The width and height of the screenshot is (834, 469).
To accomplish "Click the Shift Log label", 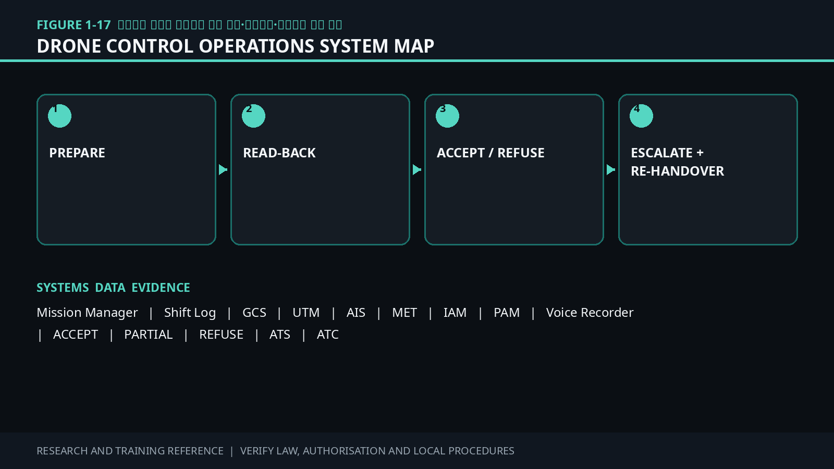I will coord(190,313).
